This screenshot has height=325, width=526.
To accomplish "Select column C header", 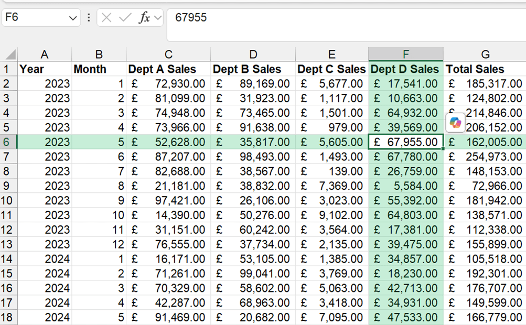I will 168,55.
